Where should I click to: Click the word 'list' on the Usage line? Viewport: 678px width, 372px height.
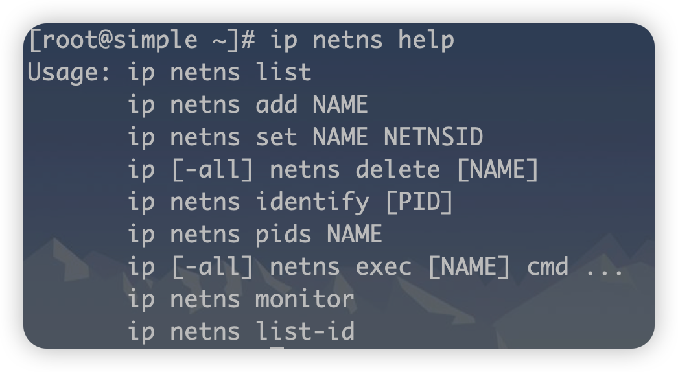(283, 73)
